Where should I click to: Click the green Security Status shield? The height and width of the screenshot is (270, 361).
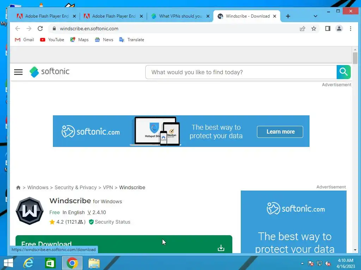(91, 222)
